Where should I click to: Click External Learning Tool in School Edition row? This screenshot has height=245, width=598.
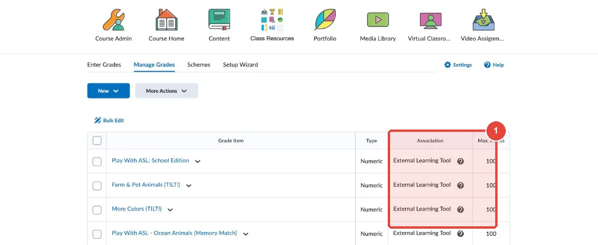click(x=422, y=161)
